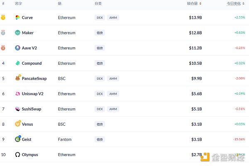Select the PancakeSwap bunny icon
Viewport: 249px width, 166px height.
(x=18, y=78)
